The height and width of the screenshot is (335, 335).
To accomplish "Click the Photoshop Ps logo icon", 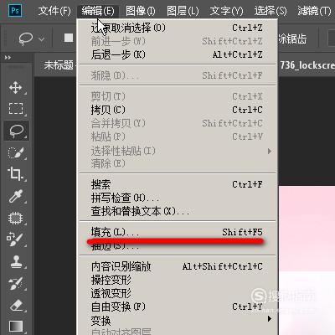I will point(15,11).
